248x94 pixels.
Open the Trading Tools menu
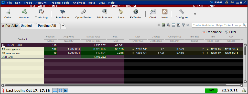pos(60,3)
